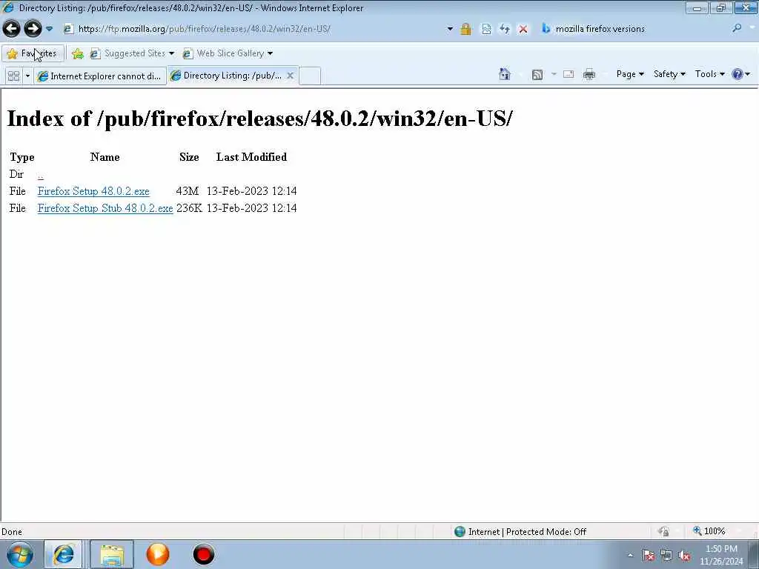759x569 pixels.
Task: Go back with the Back arrow button
Action: [x=12, y=29]
